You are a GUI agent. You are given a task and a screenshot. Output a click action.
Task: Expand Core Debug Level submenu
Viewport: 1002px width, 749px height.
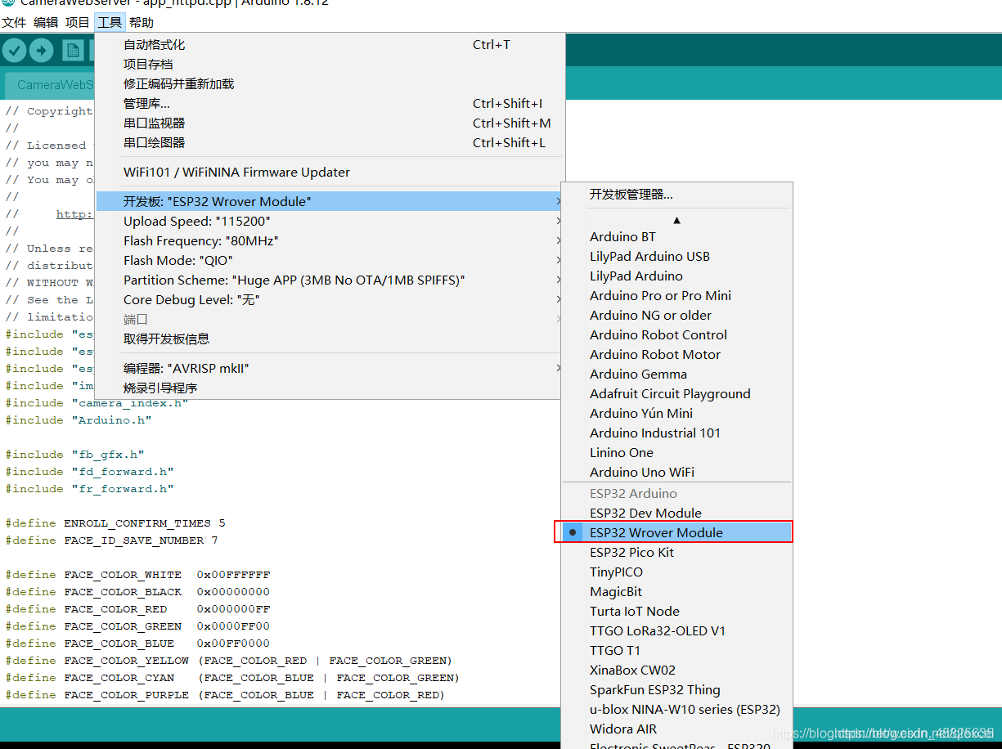point(330,300)
